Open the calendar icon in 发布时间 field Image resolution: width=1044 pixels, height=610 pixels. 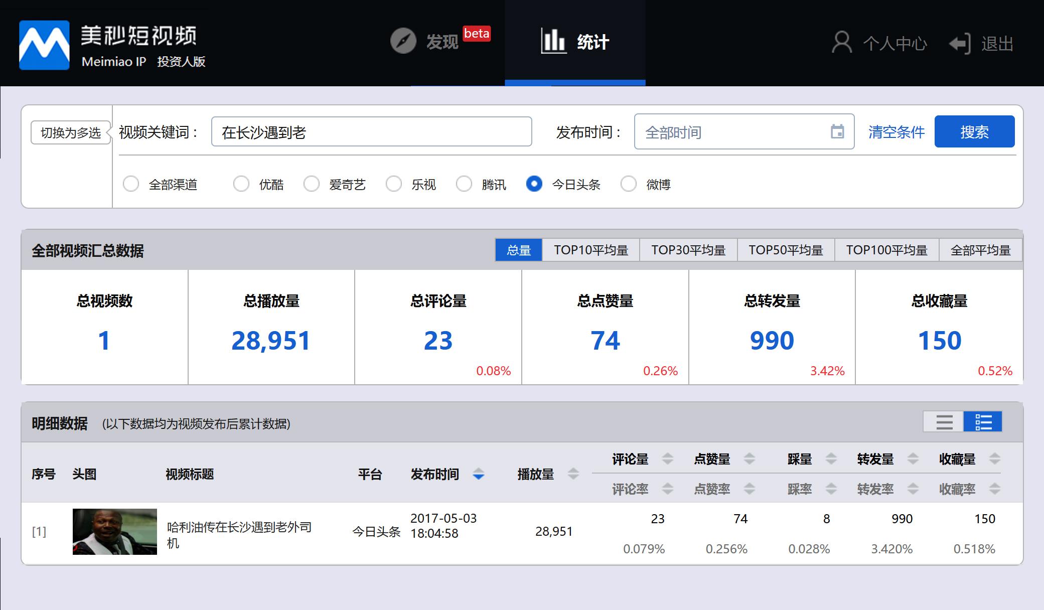837,132
